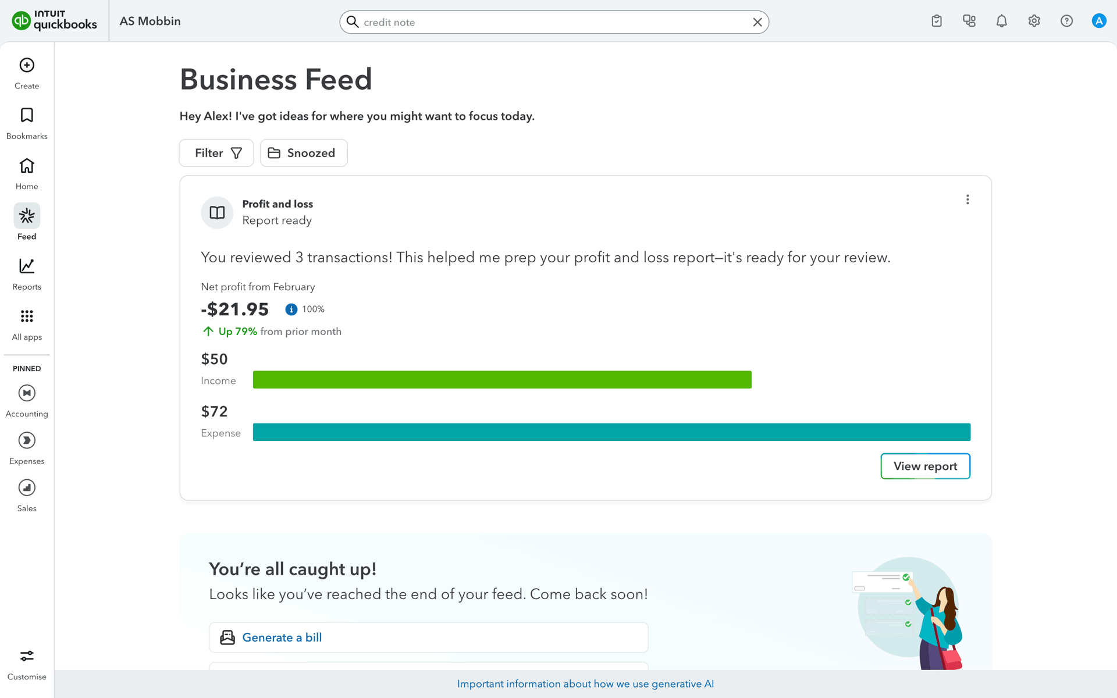The width and height of the screenshot is (1117, 698).
Task: Open Bookmarks in the sidebar
Action: pos(27,123)
